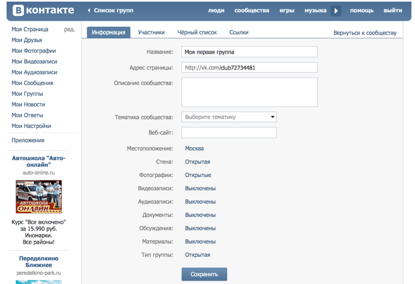Change Документы setting Выключены
This screenshot has height=284, width=415.
[x=200, y=215]
